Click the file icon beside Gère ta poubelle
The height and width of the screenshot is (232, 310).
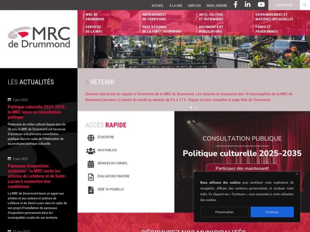pos(91,190)
